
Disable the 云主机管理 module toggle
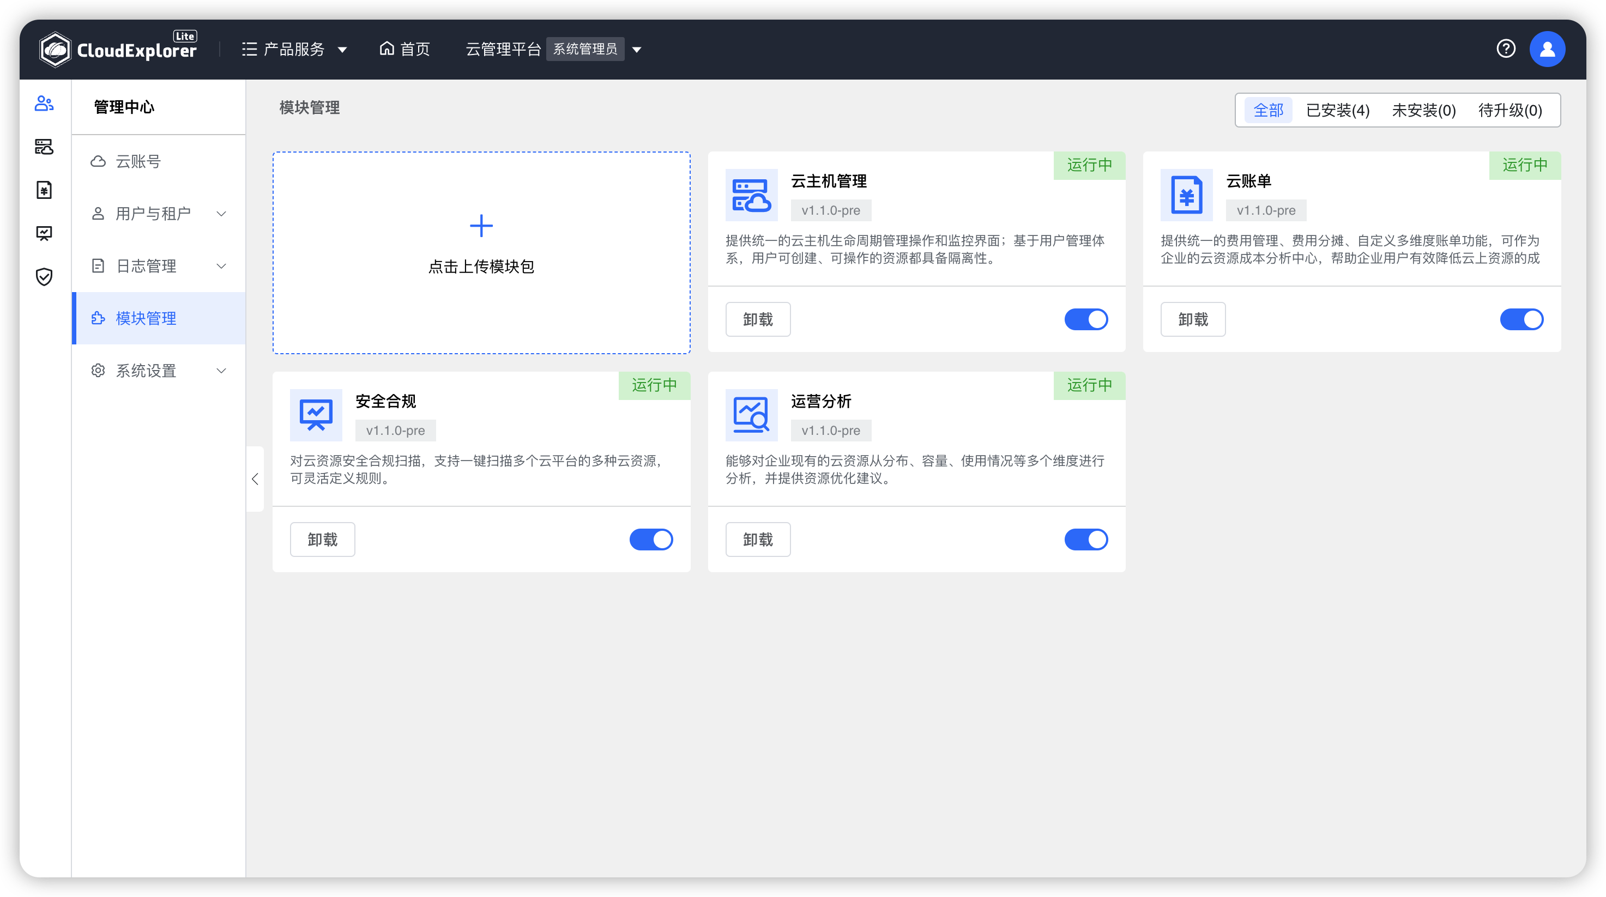(1086, 319)
